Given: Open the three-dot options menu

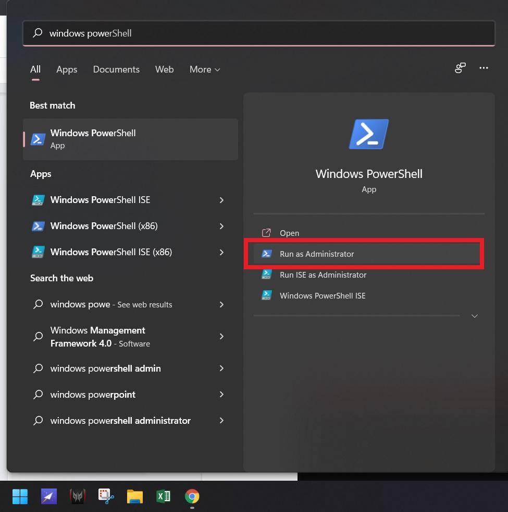Looking at the screenshot, I should [x=484, y=68].
